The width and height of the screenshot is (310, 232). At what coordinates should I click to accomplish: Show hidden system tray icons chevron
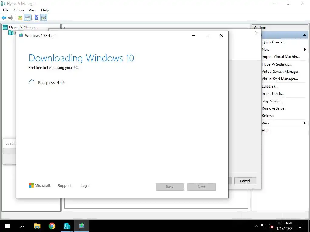(256, 226)
